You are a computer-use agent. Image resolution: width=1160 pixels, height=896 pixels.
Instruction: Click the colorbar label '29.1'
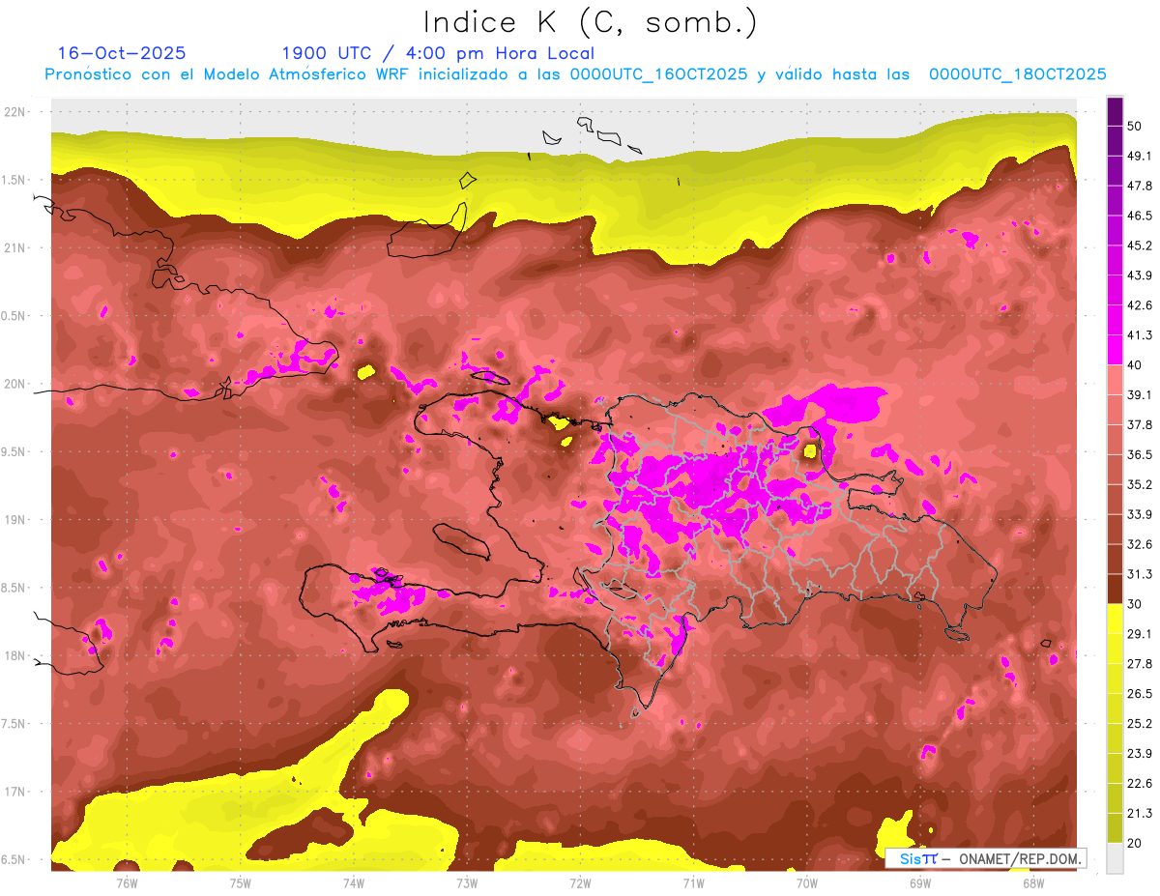1140,634
